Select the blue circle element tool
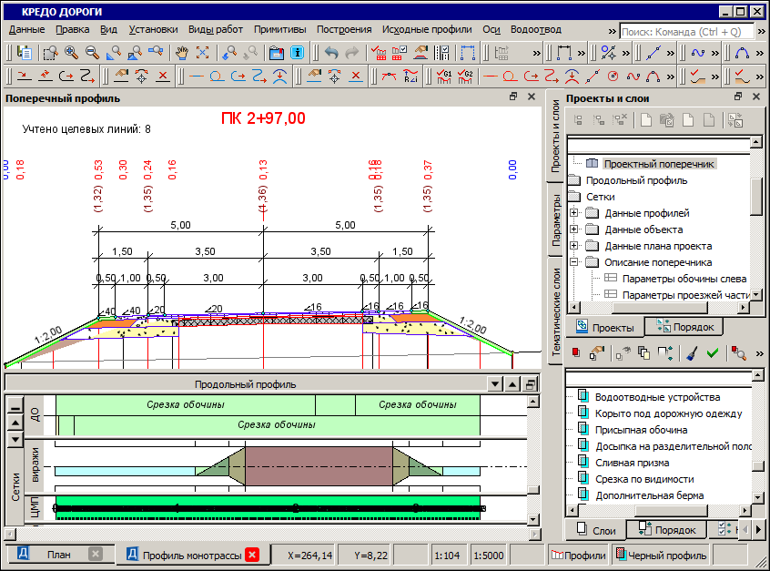 pos(217,76)
